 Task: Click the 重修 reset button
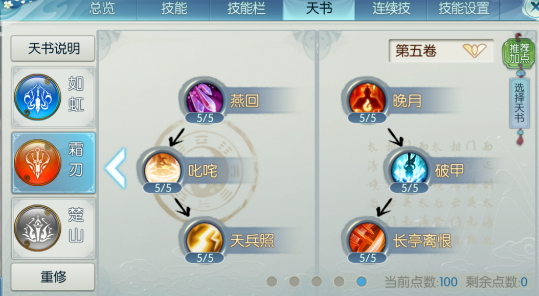click(x=53, y=277)
